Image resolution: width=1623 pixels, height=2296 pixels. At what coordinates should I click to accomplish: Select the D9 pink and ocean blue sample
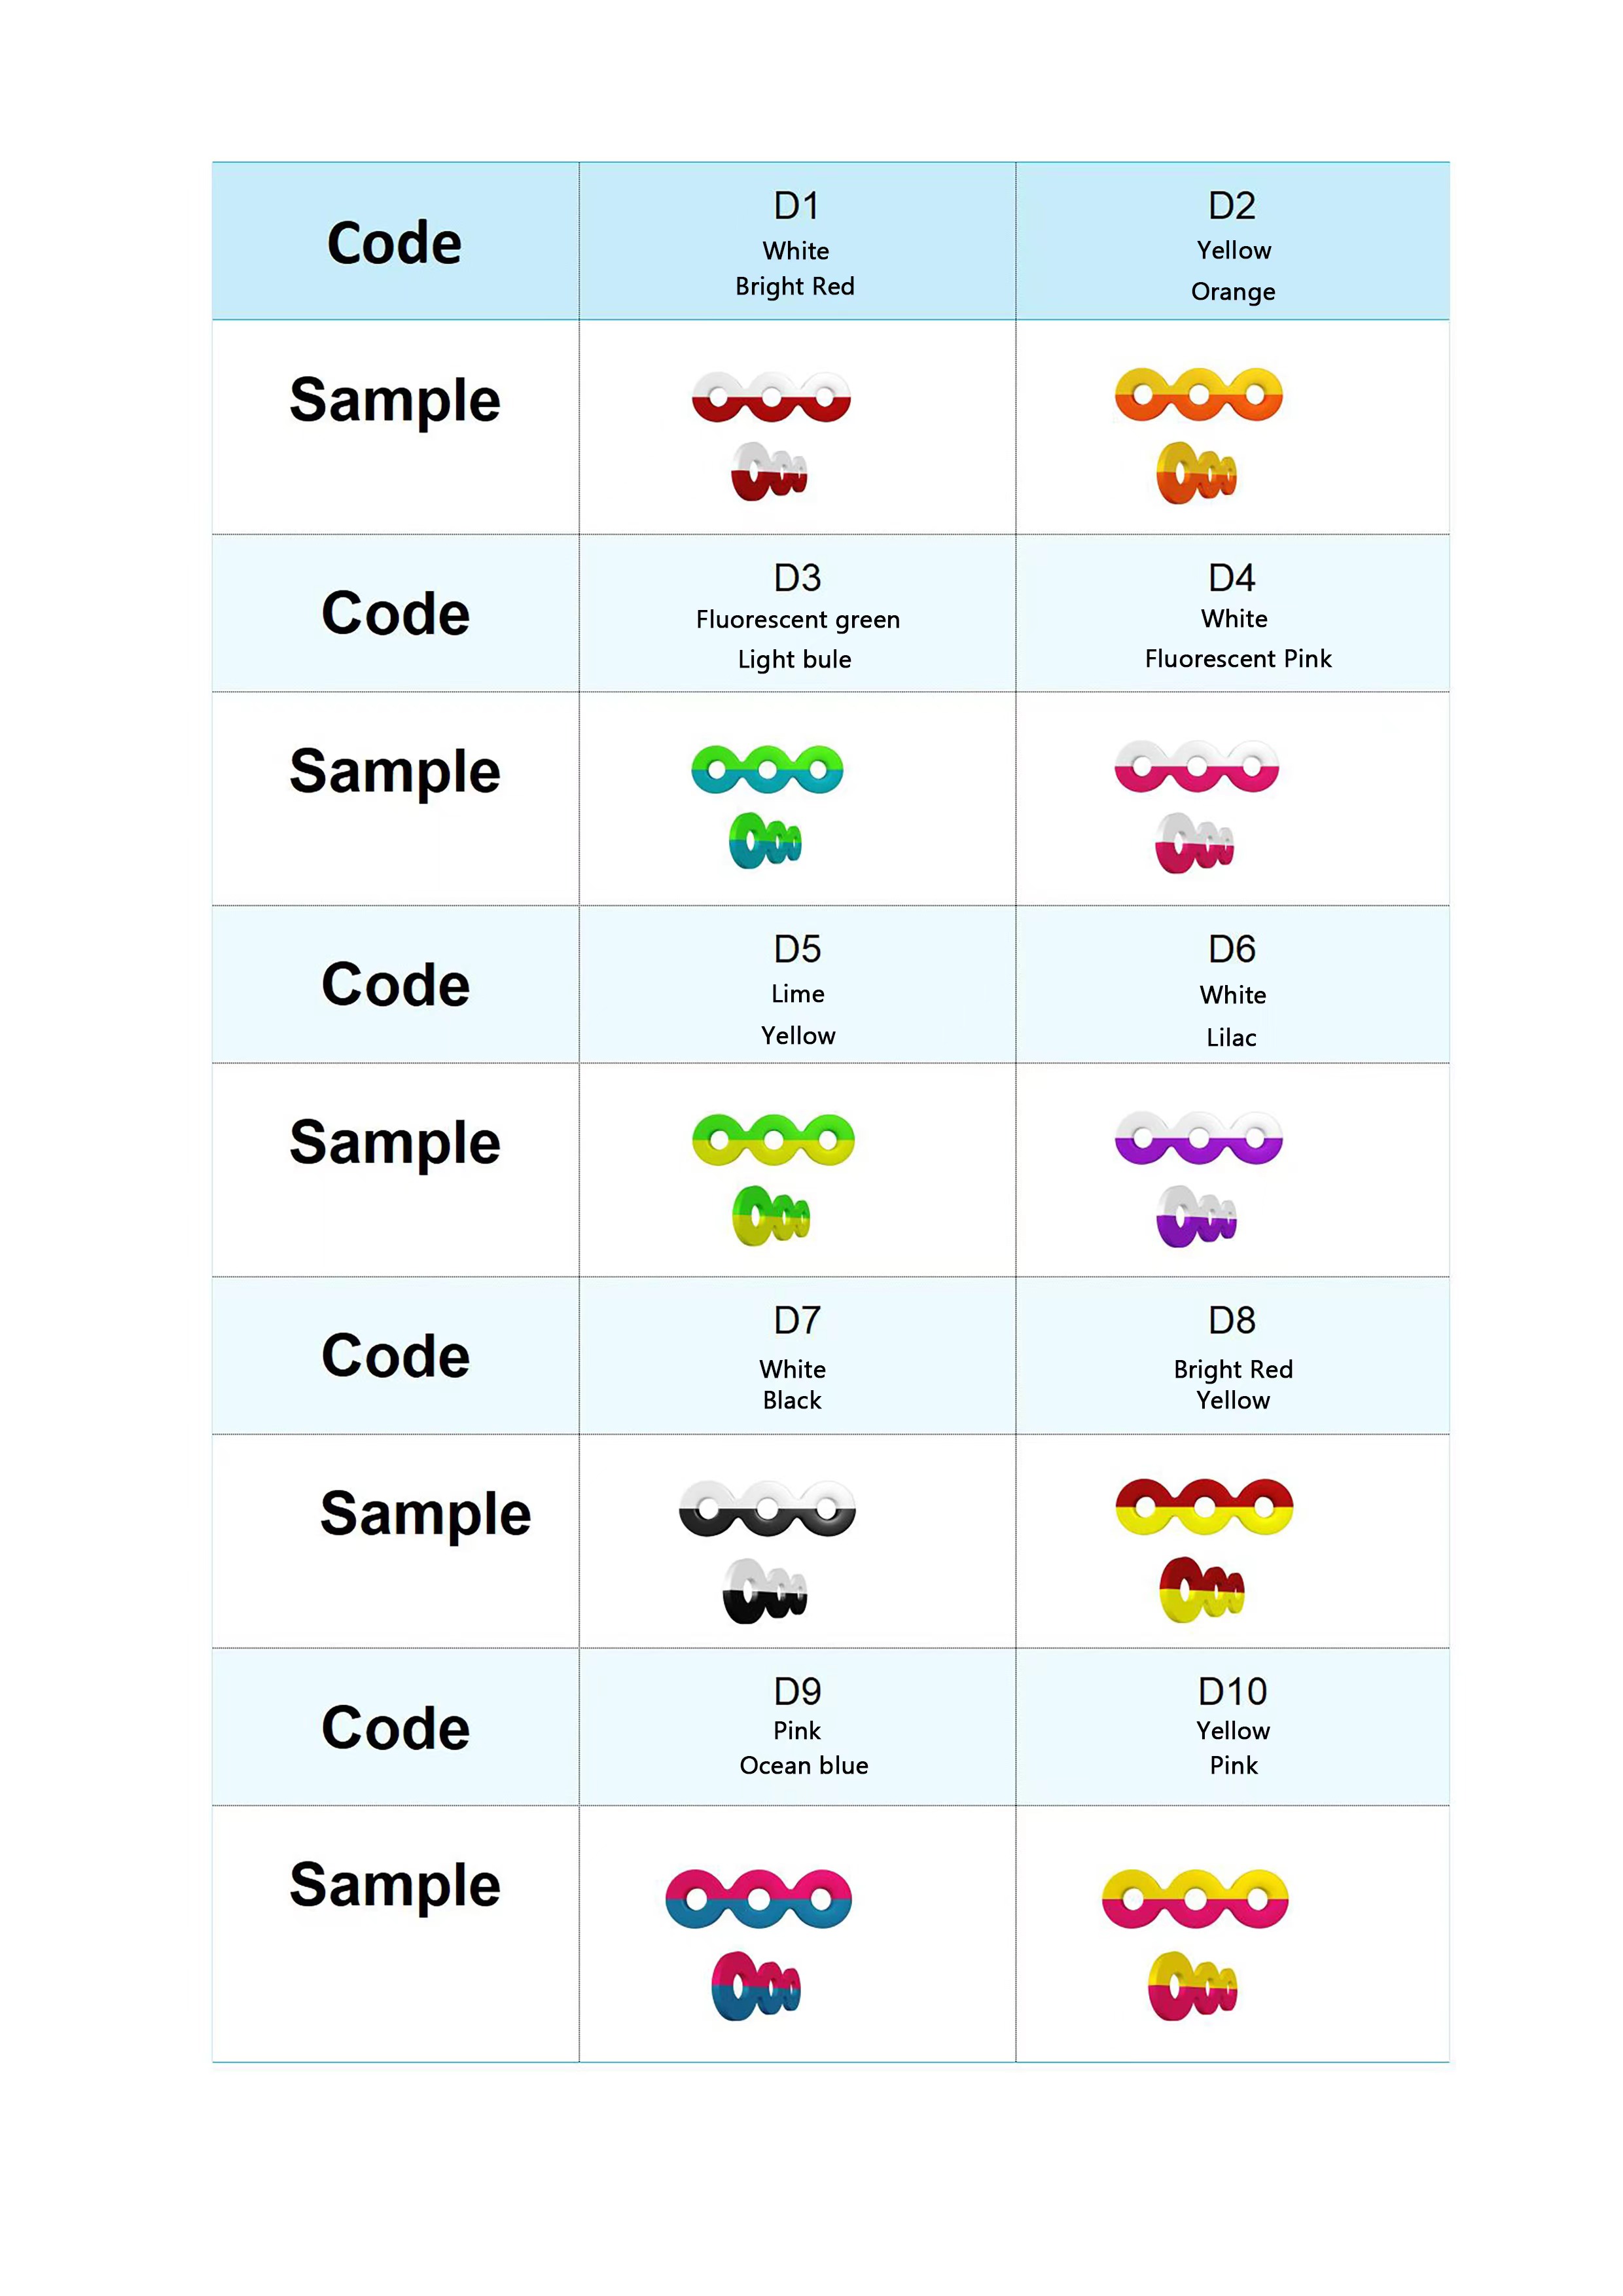(758, 1944)
